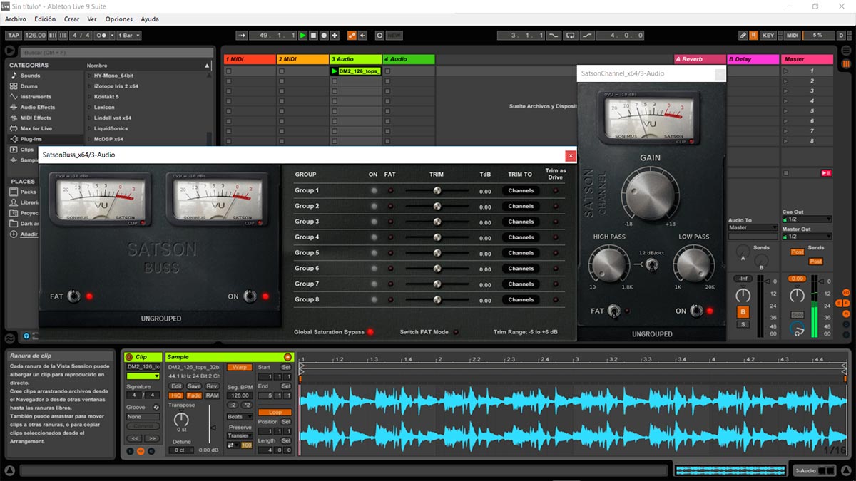
Task: Open the Drums browser category
Action: click(x=29, y=86)
